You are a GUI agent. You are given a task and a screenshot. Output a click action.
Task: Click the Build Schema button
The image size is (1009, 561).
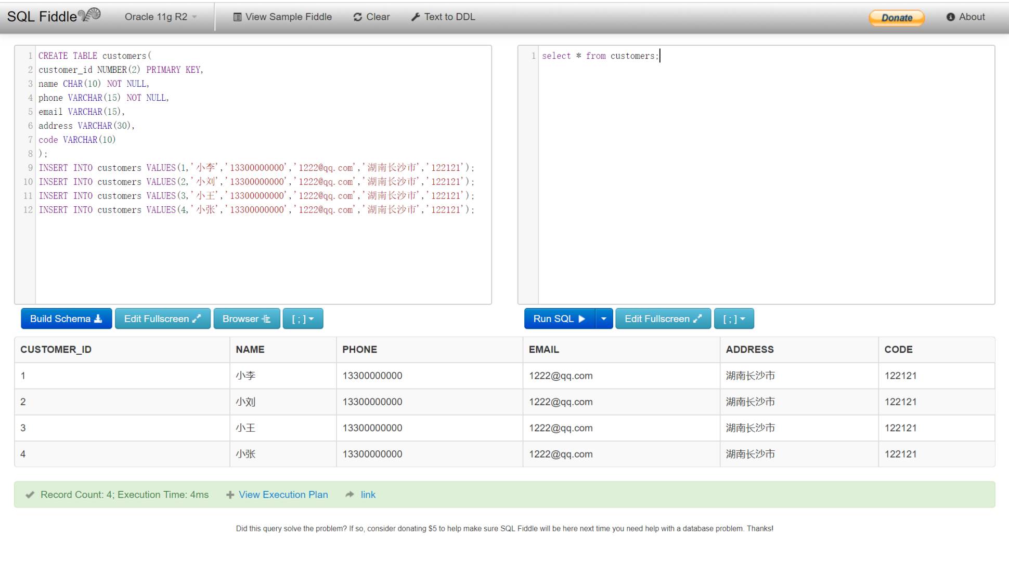tap(66, 318)
